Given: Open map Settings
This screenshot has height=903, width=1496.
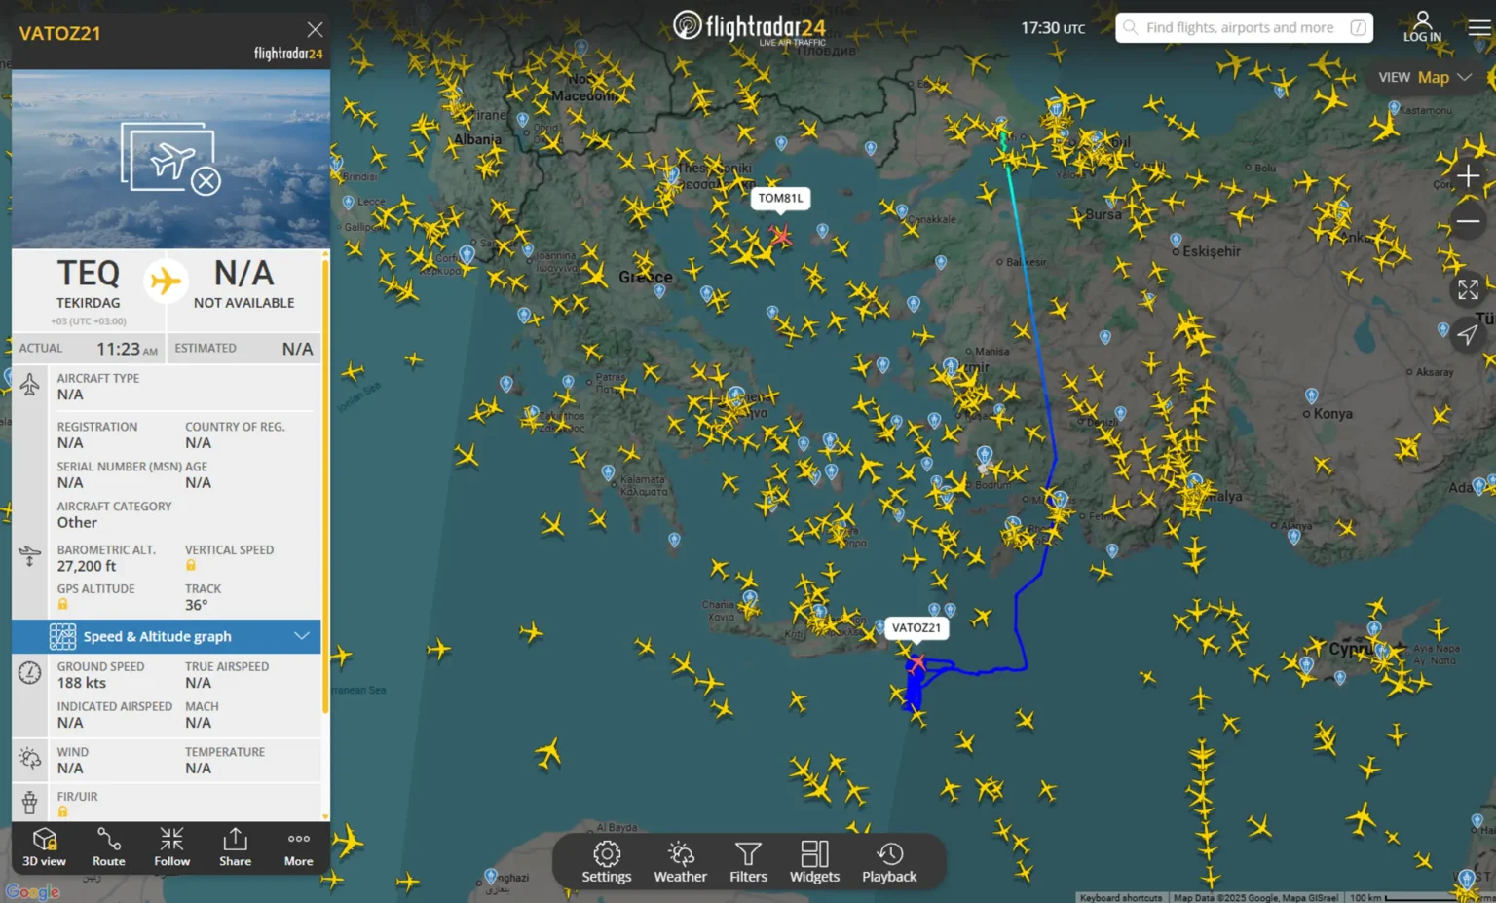Looking at the screenshot, I should 606,862.
